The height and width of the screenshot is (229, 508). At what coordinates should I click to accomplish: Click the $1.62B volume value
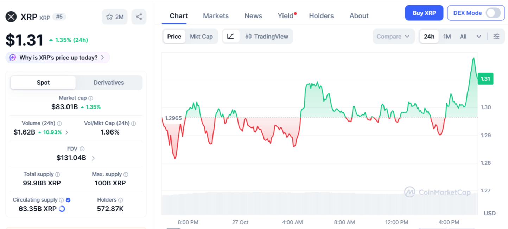(x=24, y=132)
